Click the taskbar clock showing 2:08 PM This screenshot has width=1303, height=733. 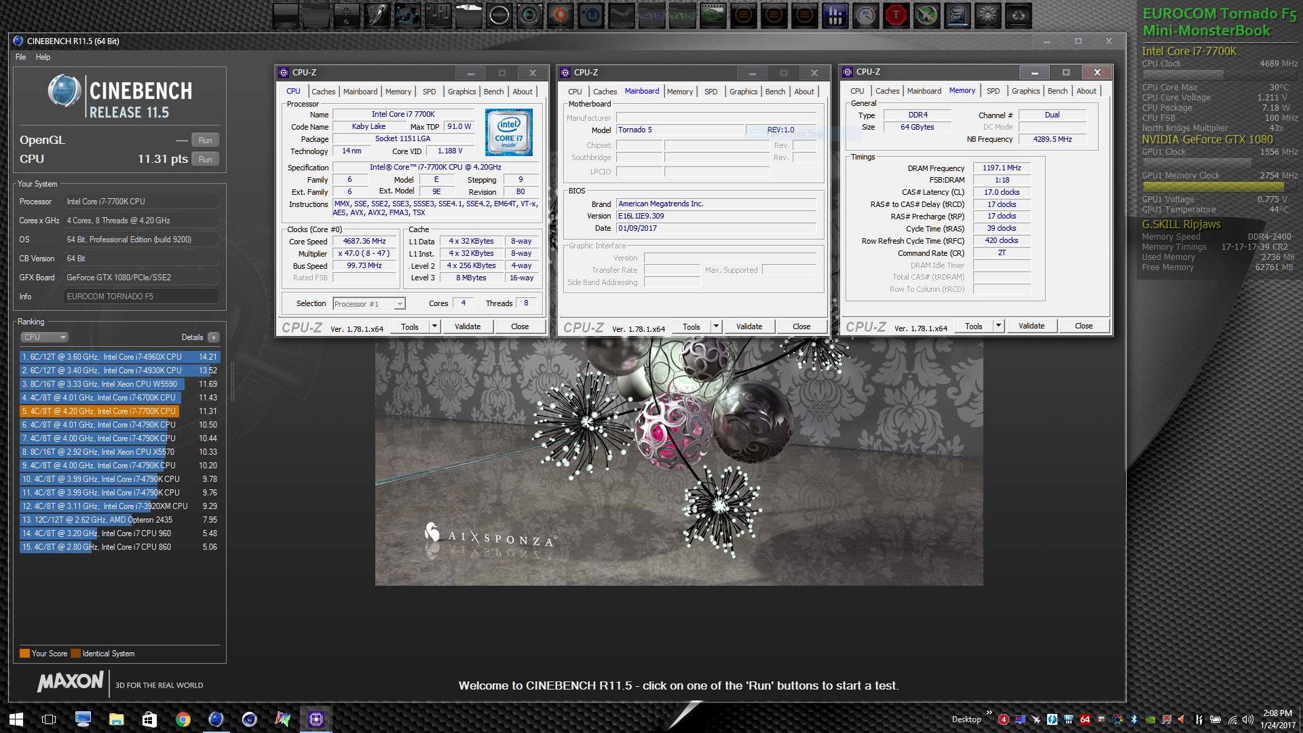point(1277,719)
